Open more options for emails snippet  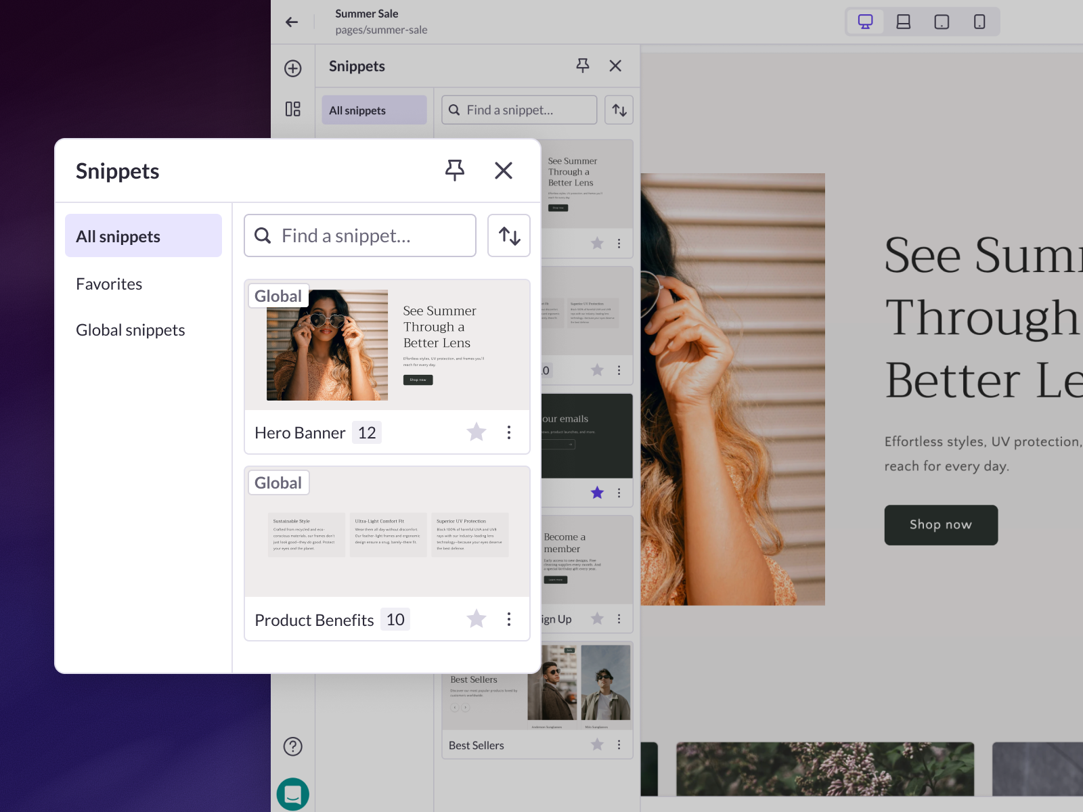tap(619, 493)
